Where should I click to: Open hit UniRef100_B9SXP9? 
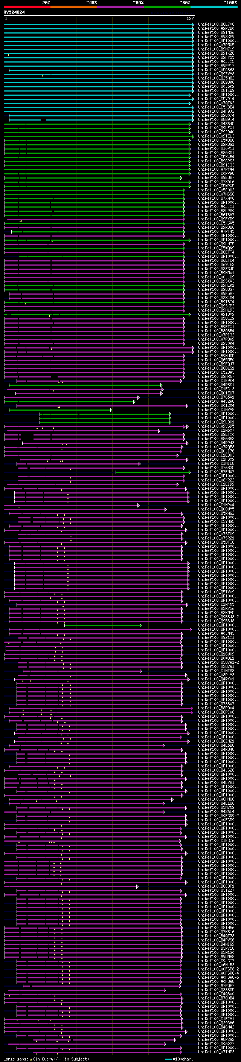coord(216,37)
